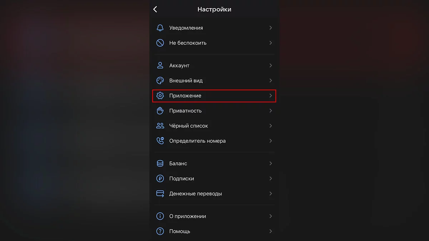Tap the gear icon for Приложение
Screen dimensions: 429x241
160,96
